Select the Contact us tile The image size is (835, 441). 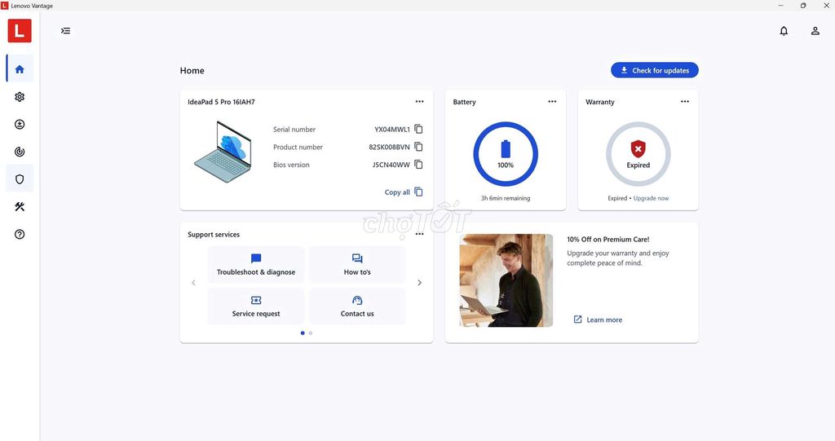(x=357, y=306)
